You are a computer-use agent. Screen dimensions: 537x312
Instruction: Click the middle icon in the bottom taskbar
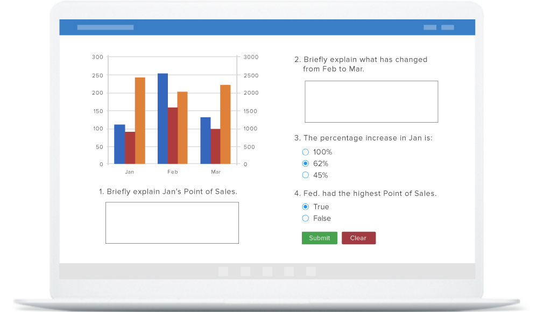[267, 272]
